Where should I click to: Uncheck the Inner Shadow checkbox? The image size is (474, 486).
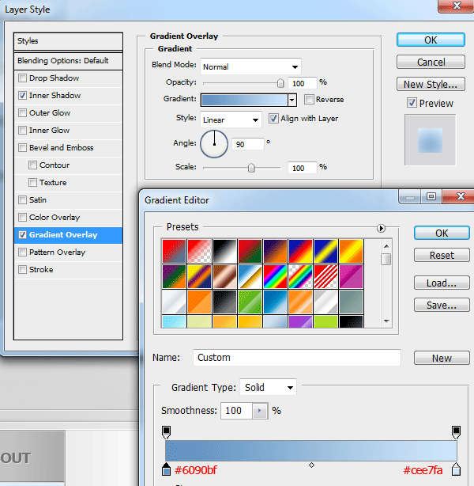coord(22,95)
